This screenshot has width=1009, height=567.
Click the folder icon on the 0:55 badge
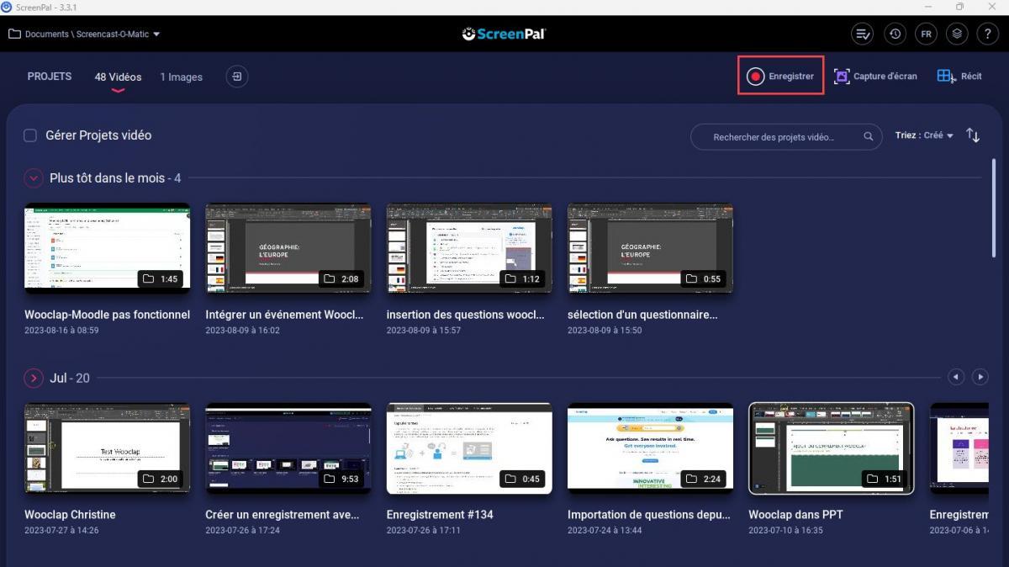click(691, 278)
